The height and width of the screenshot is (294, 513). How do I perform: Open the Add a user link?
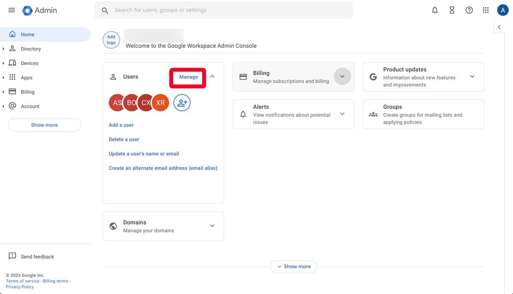coord(121,125)
